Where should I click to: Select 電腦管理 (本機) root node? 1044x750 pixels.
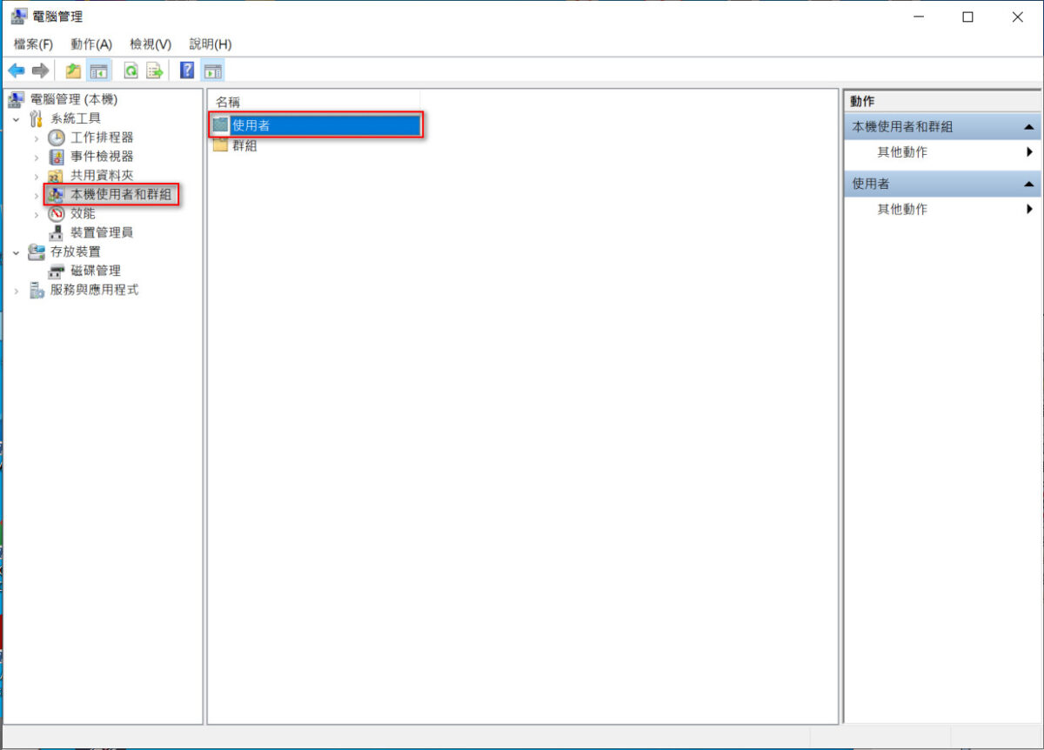point(73,99)
